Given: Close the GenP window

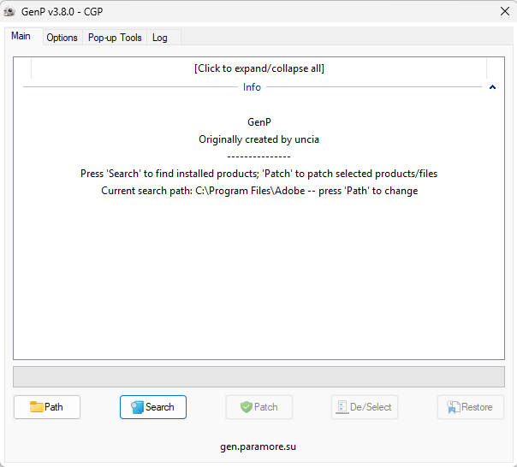Looking at the screenshot, I should (x=505, y=11).
